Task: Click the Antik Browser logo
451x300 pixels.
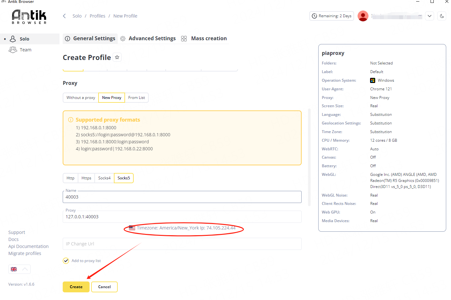Action: pos(29,17)
